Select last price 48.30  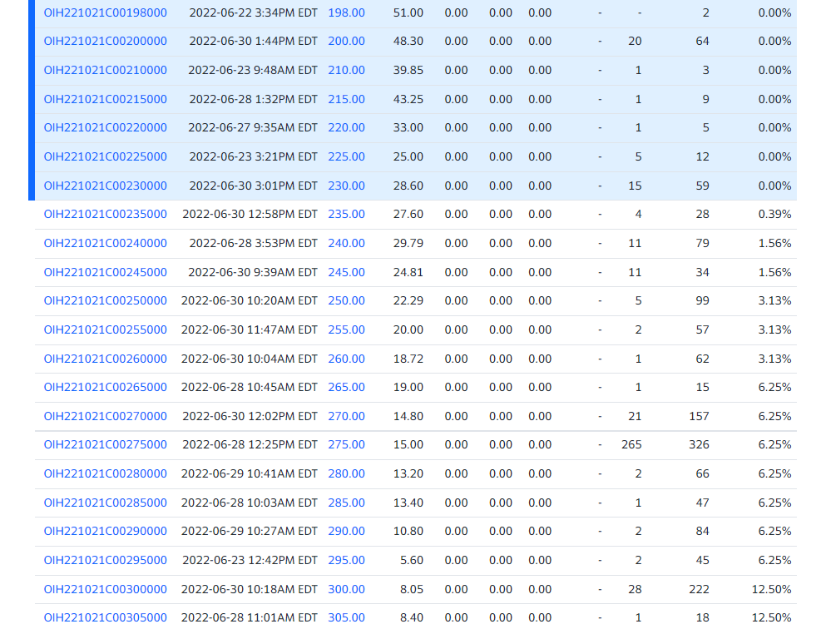[408, 42]
